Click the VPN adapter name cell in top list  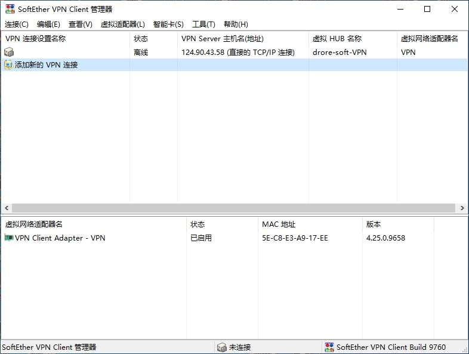(x=408, y=53)
